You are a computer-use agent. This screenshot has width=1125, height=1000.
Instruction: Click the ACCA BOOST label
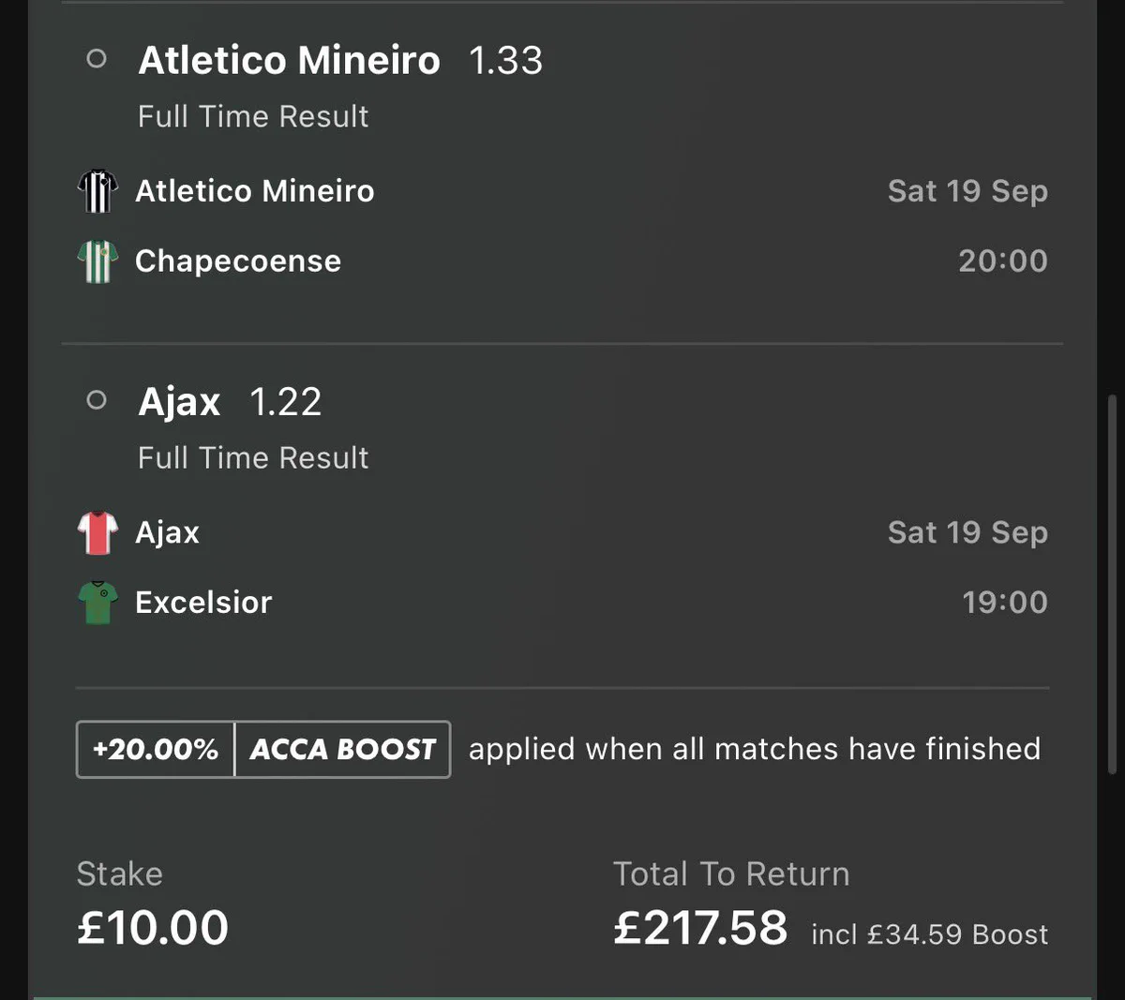[342, 749]
